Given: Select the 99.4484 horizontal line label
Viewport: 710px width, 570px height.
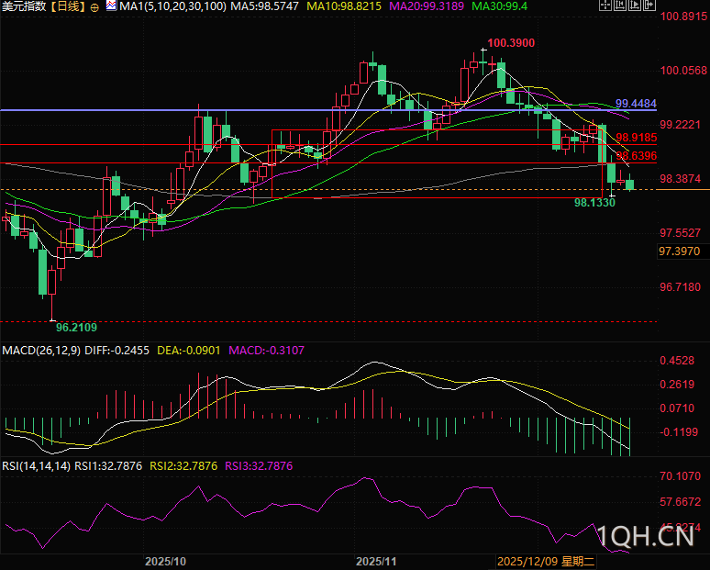Looking at the screenshot, I should (x=636, y=103).
